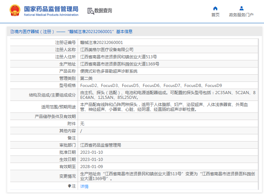Click the national emblem logo
The height and width of the screenshot is (194, 264).
[x=15, y=11]
